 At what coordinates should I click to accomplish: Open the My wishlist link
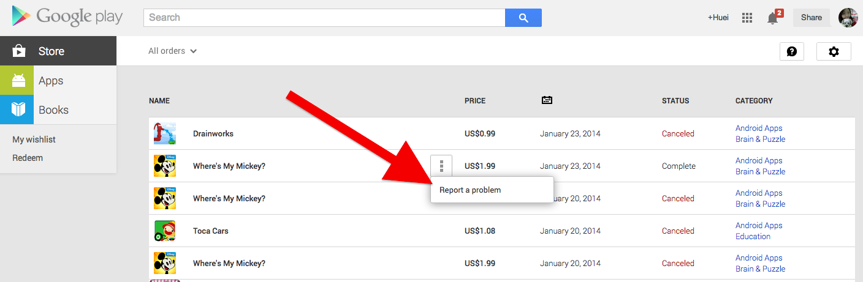(34, 139)
